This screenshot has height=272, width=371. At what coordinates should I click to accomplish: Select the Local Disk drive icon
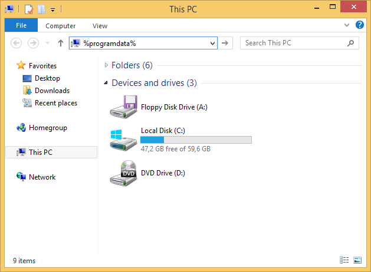click(123, 140)
